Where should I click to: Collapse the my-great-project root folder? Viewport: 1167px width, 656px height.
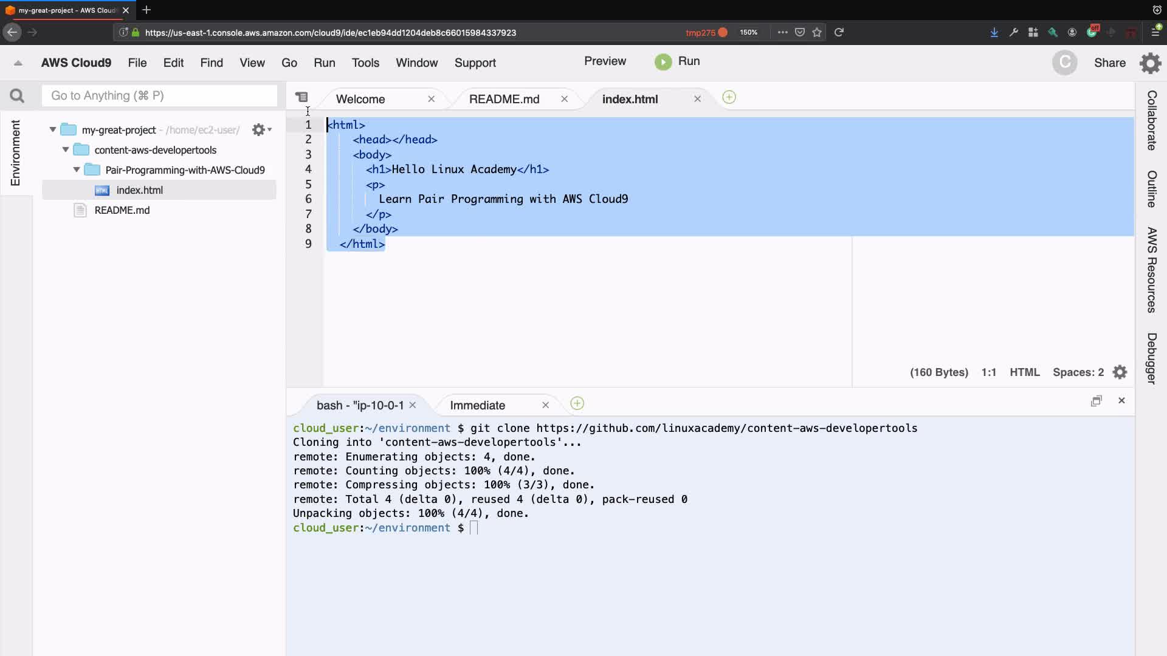tap(53, 130)
